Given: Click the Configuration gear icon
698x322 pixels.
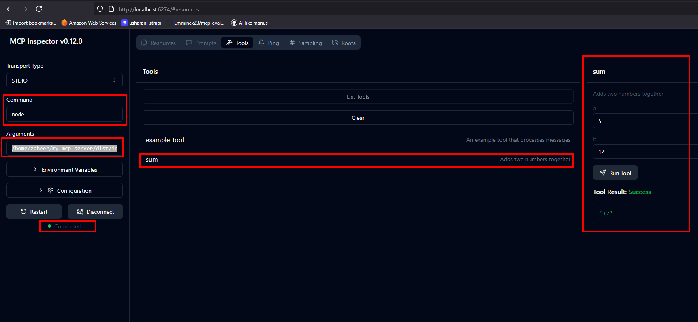Looking at the screenshot, I should pyautogui.click(x=51, y=190).
